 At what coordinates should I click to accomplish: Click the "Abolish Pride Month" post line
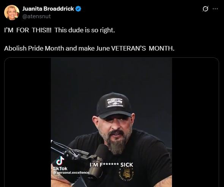[x=89, y=48]
